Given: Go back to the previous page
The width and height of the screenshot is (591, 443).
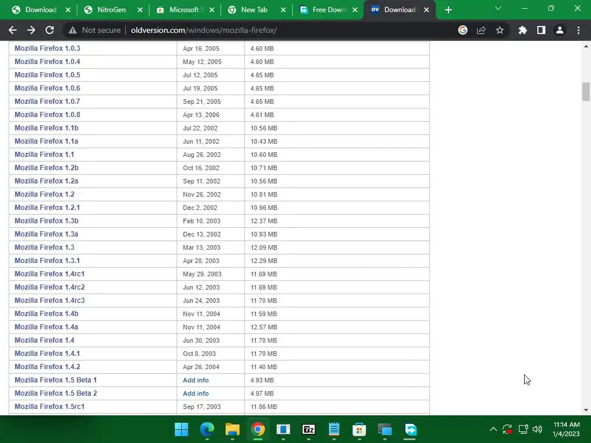Looking at the screenshot, I should point(13,30).
